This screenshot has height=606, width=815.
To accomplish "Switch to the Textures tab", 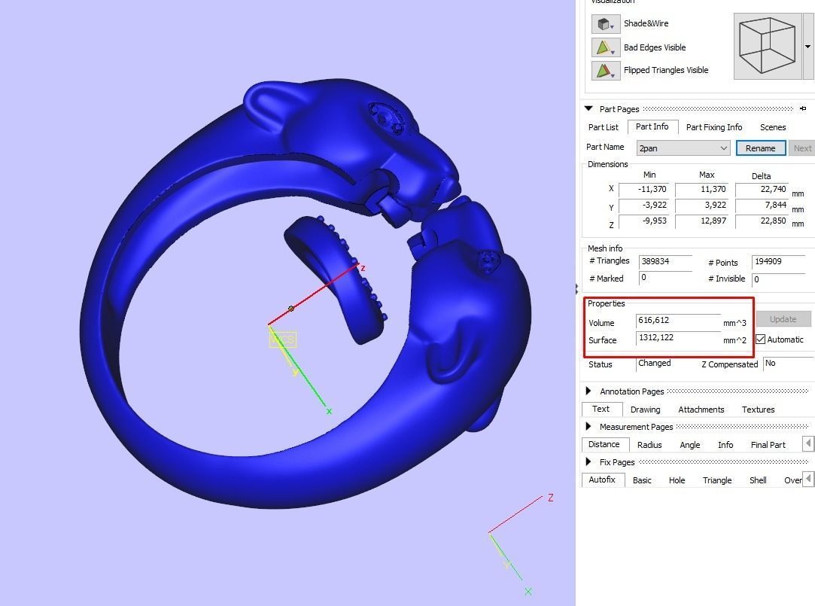I will pos(758,410).
